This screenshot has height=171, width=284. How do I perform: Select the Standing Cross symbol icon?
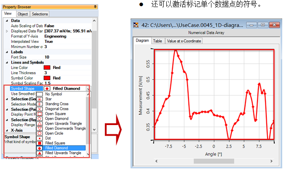click(39, 104)
